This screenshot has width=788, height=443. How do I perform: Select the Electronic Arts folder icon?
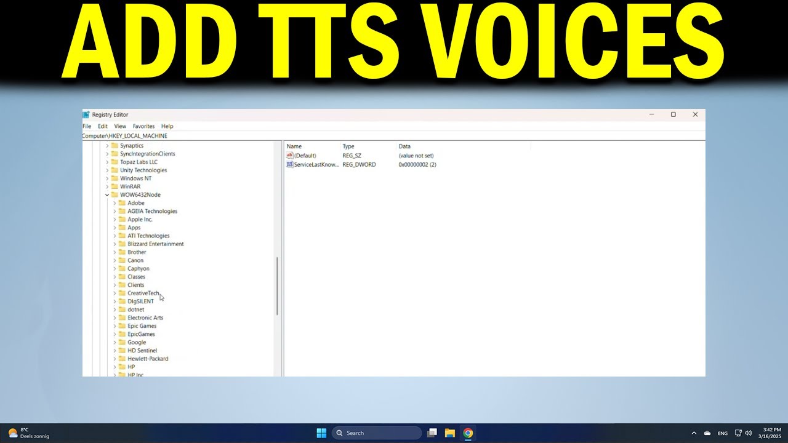tap(122, 318)
